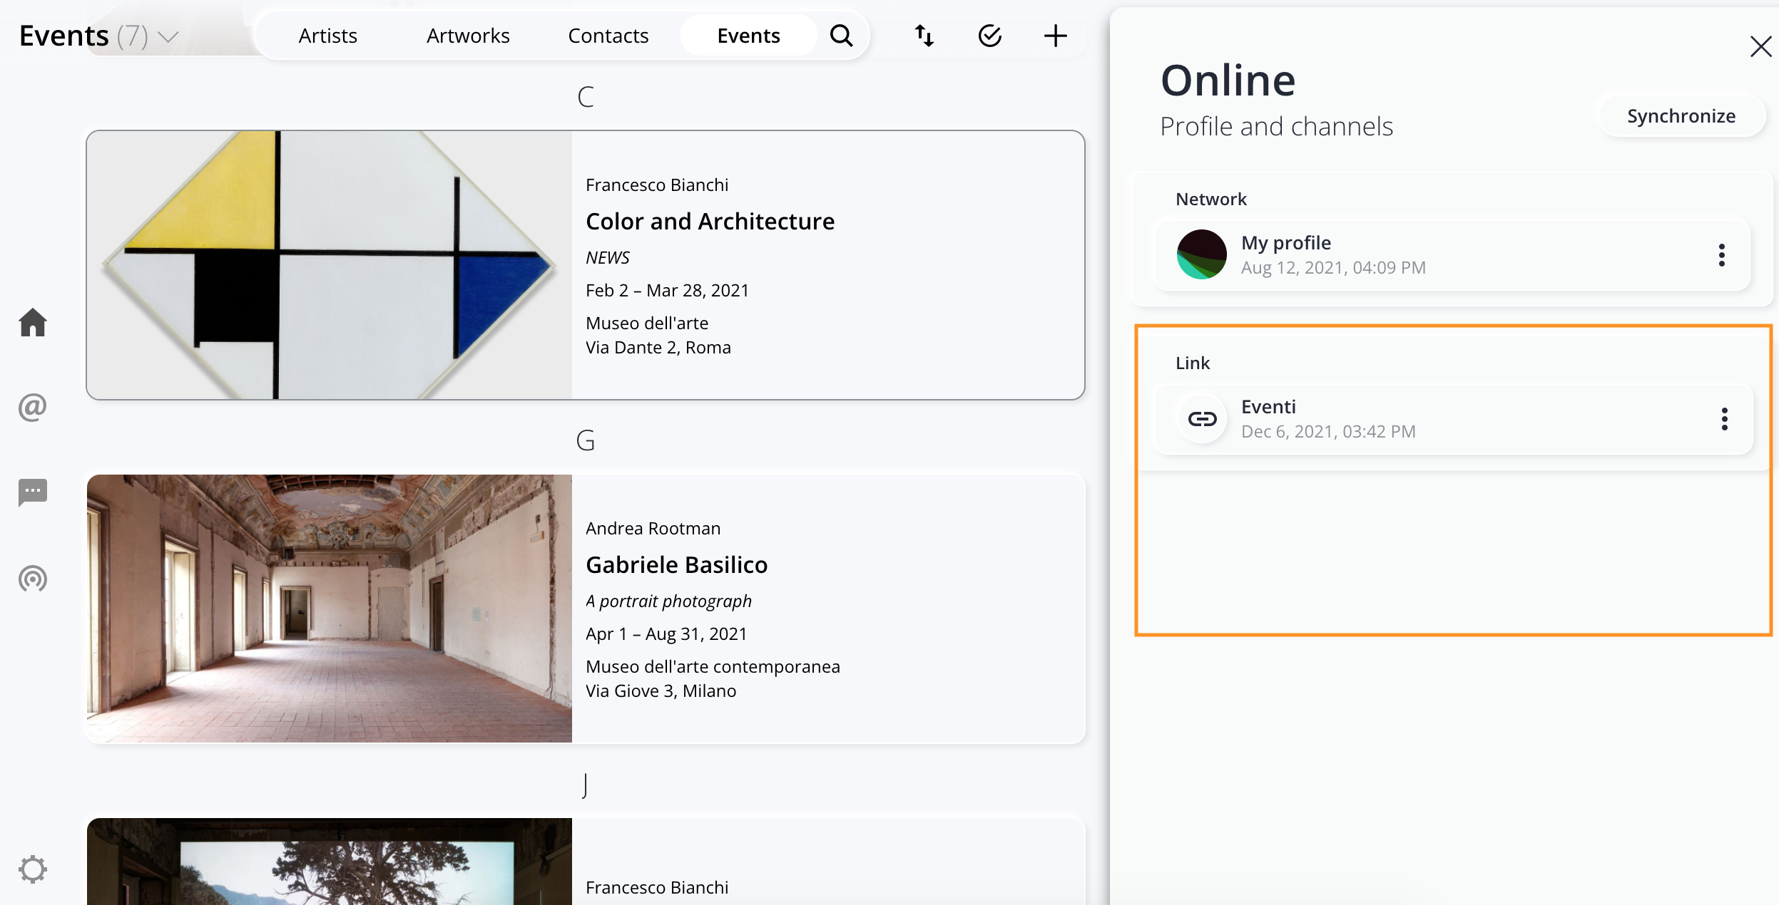Click the Online panel heading

[1228, 80]
